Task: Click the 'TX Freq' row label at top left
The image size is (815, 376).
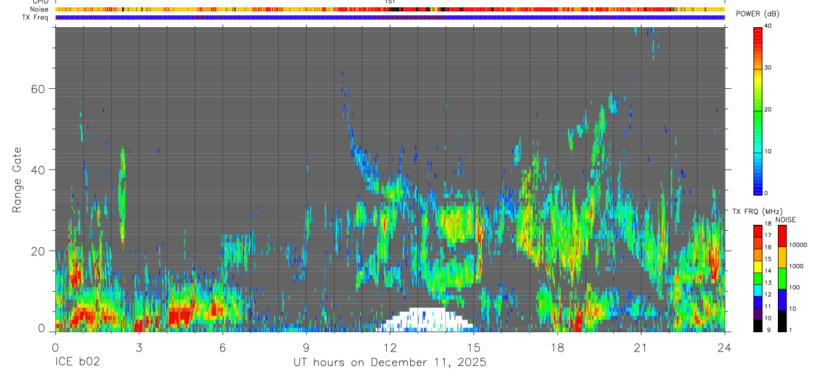Action: 35,17
